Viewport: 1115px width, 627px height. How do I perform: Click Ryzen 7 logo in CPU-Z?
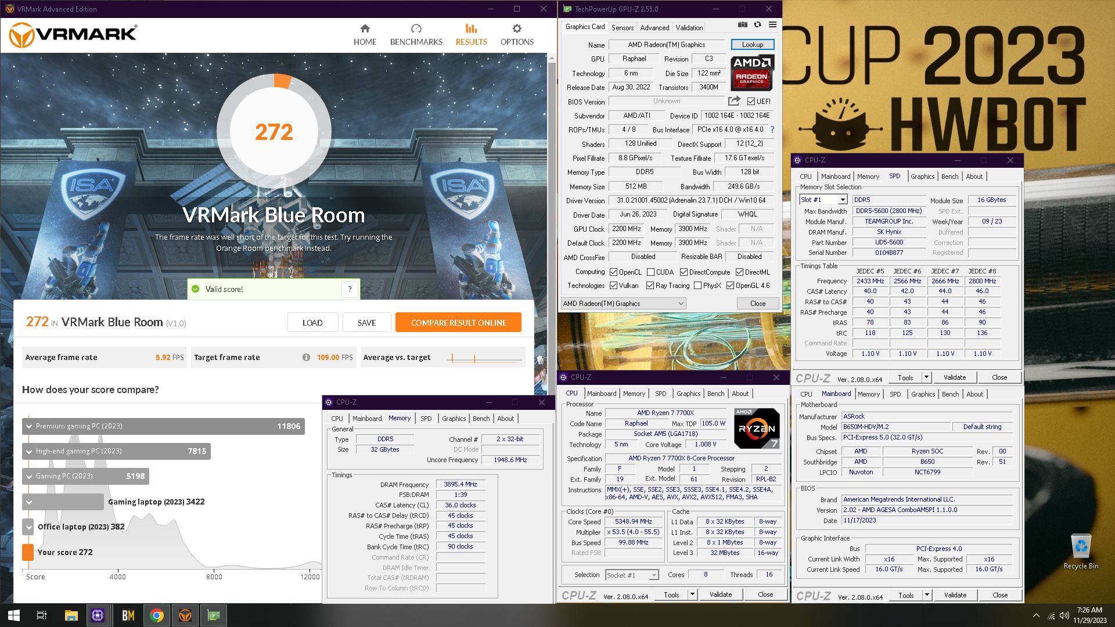757,428
